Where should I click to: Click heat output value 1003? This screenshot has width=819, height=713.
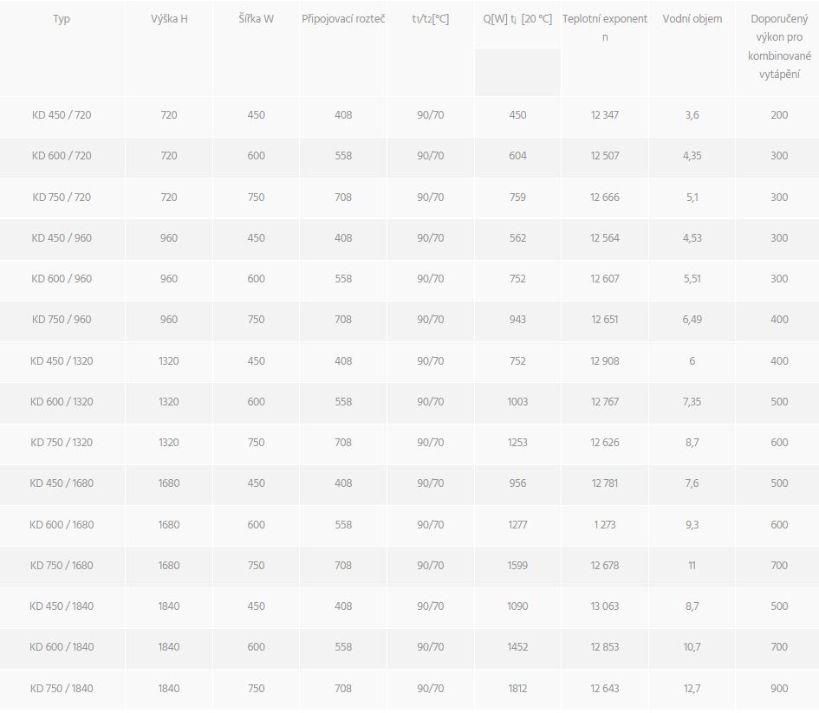pyautogui.click(x=517, y=402)
